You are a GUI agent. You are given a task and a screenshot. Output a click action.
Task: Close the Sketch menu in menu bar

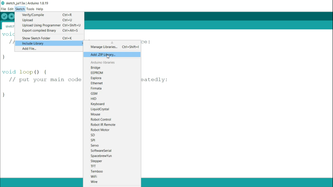[20, 9]
